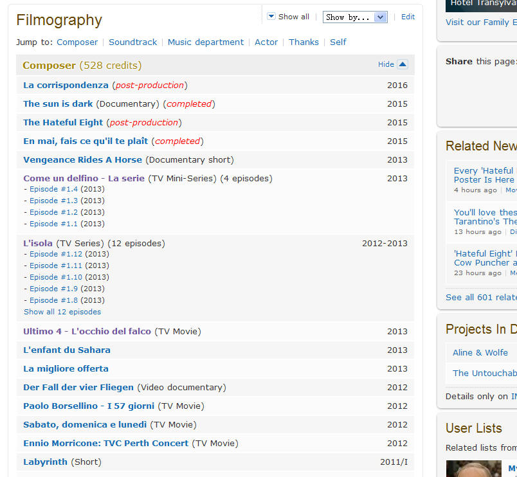517x477 pixels.
Task: Click the Composer section heading
Action: pos(82,66)
